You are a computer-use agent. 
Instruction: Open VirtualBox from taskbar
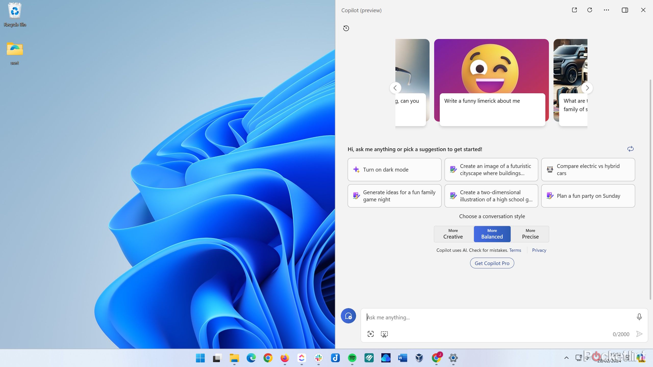point(419,358)
